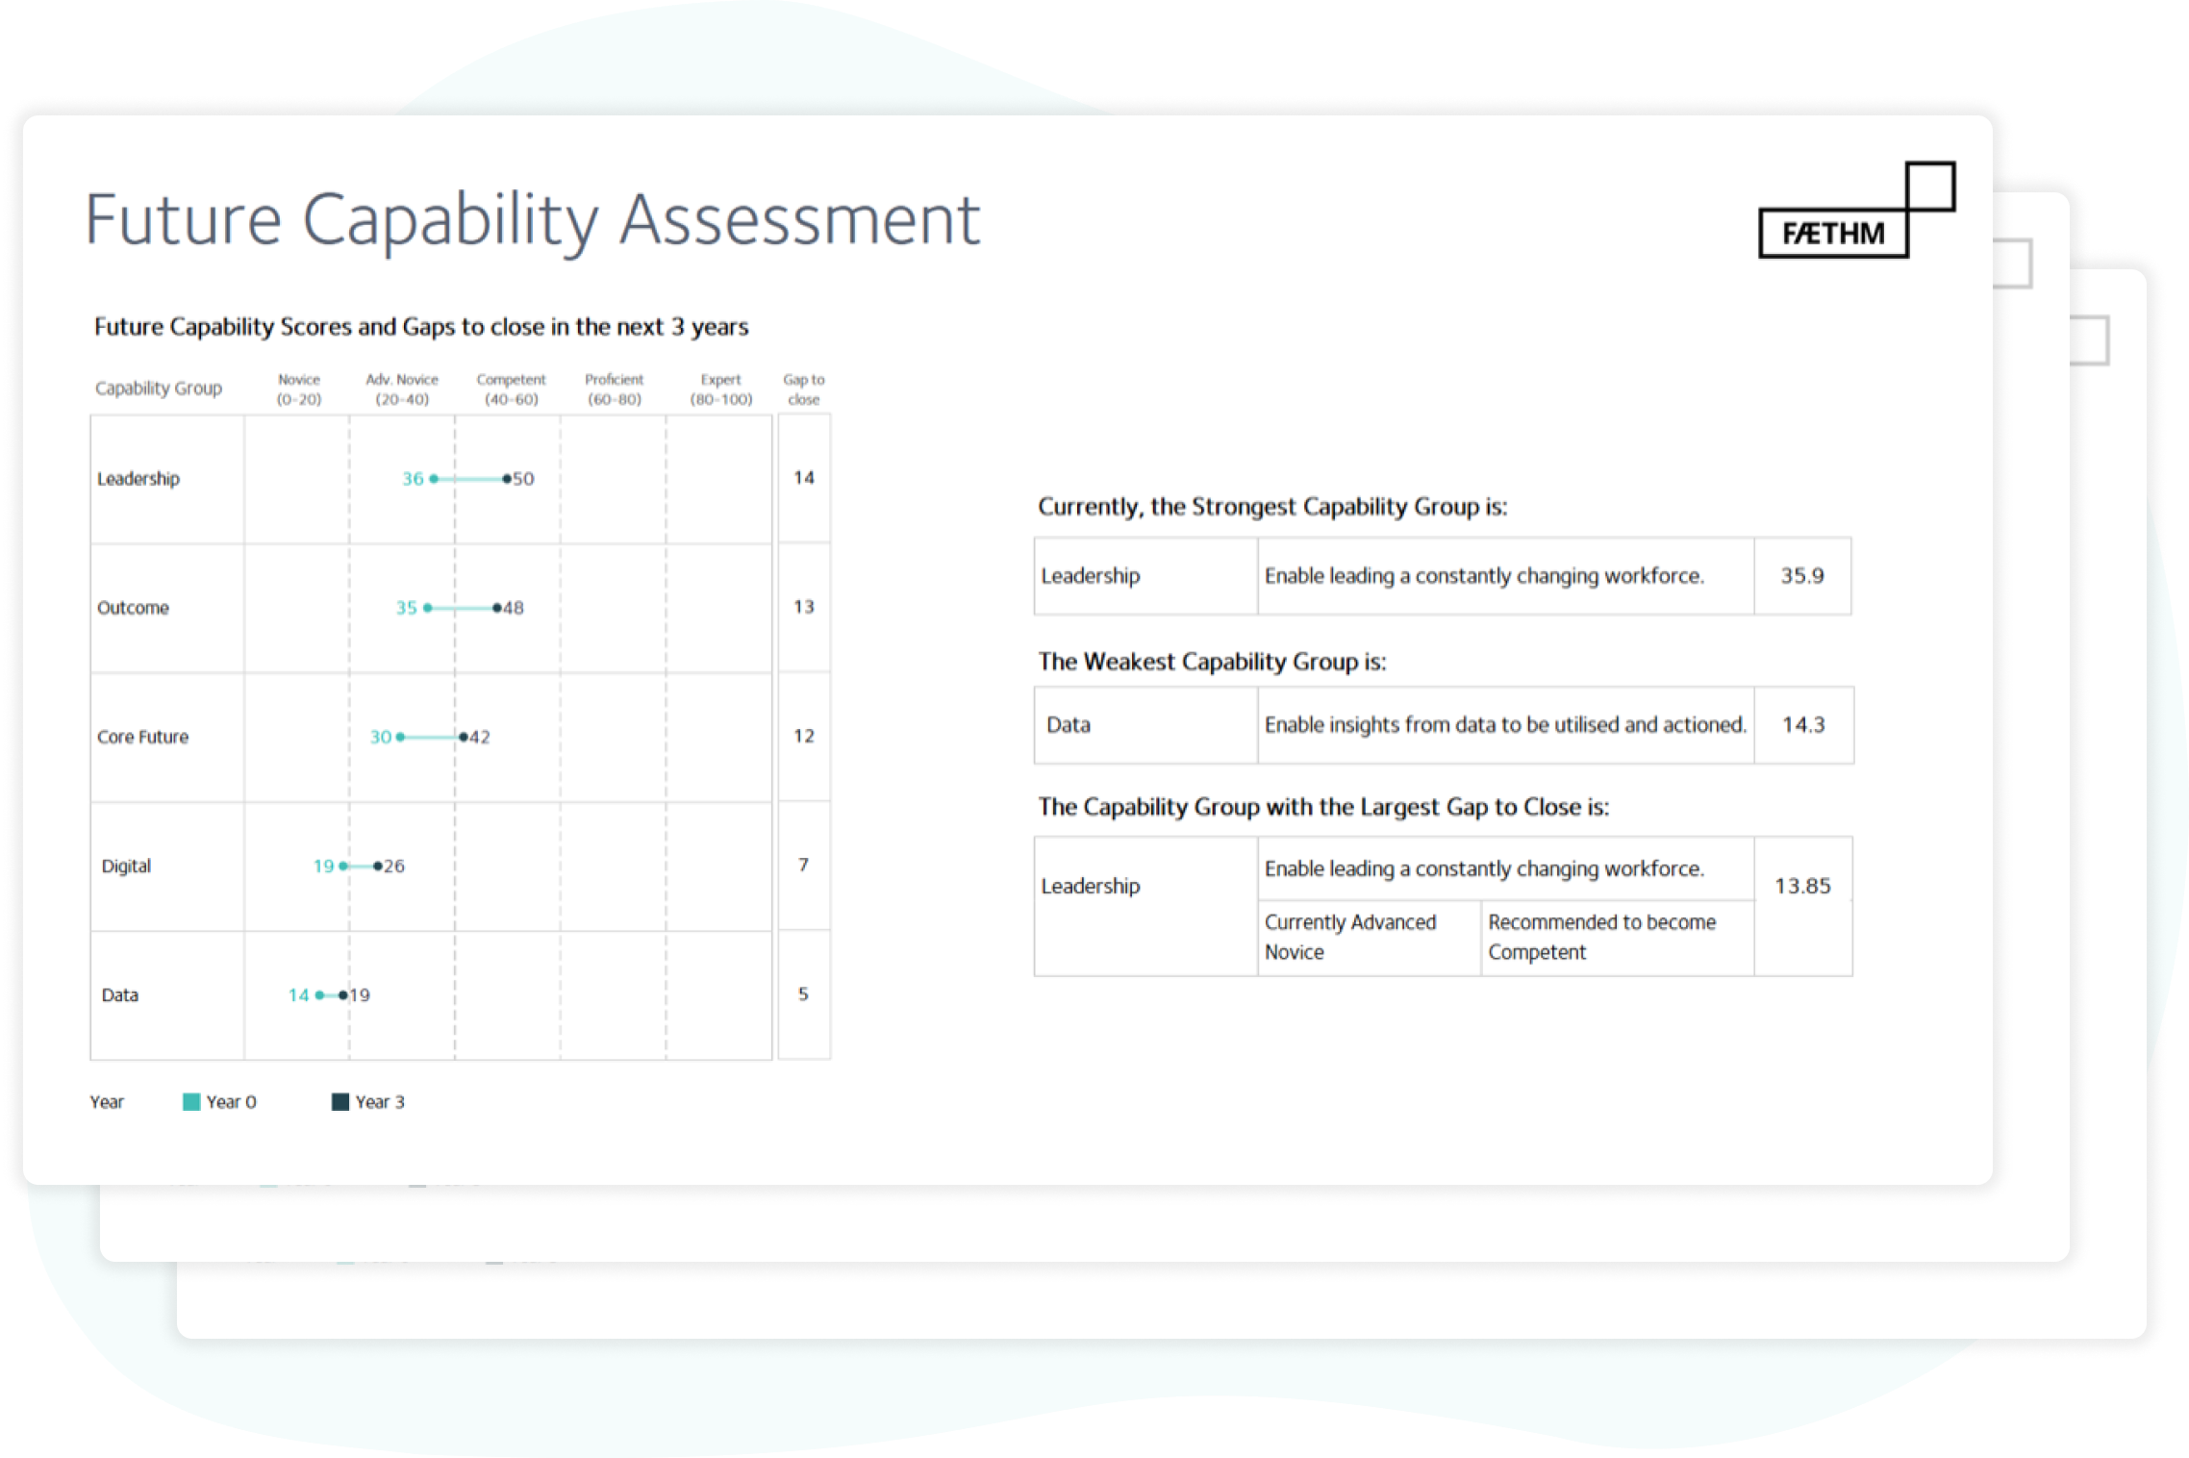Click the Weakest Capability Group Data cell

[x=1145, y=725]
